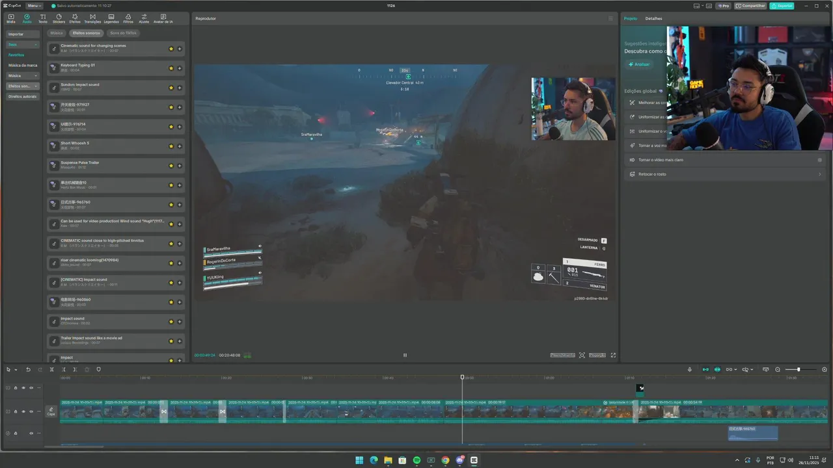The height and width of the screenshot is (468, 833).
Task: Switch to Sons do TikTok tab
Action: (123, 32)
